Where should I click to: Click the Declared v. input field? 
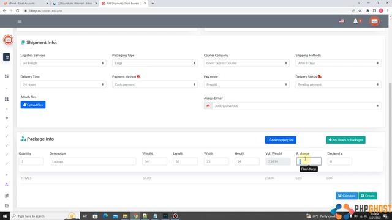coord(339,161)
